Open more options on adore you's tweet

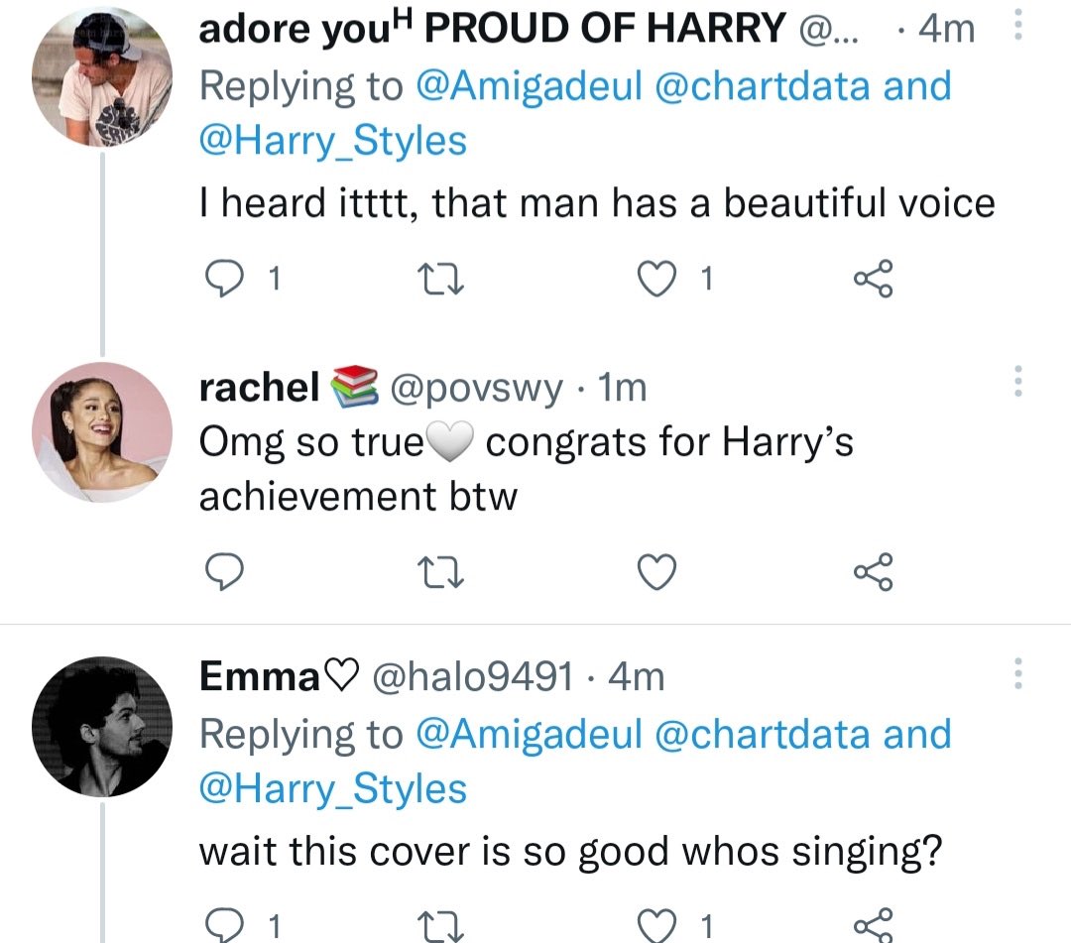(1017, 25)
